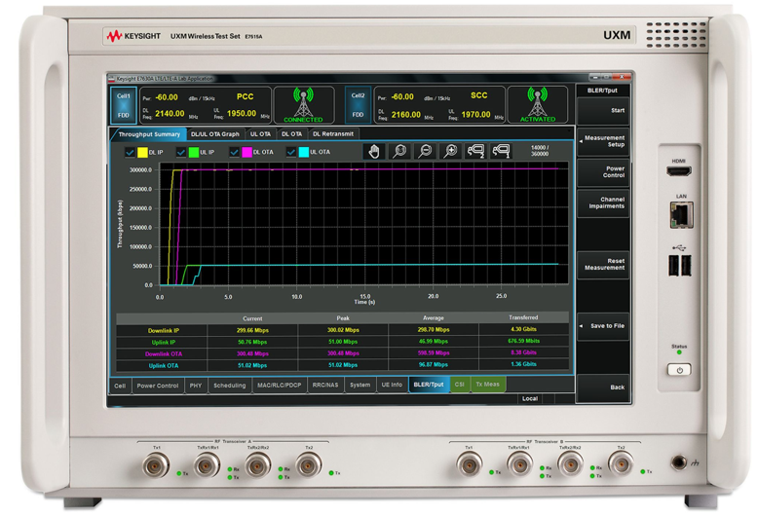Click the Cell1 PCC connected antenna icon

(302, 105)
